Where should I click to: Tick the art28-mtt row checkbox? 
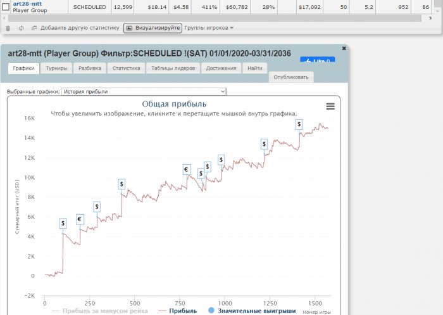coord(6,6)
